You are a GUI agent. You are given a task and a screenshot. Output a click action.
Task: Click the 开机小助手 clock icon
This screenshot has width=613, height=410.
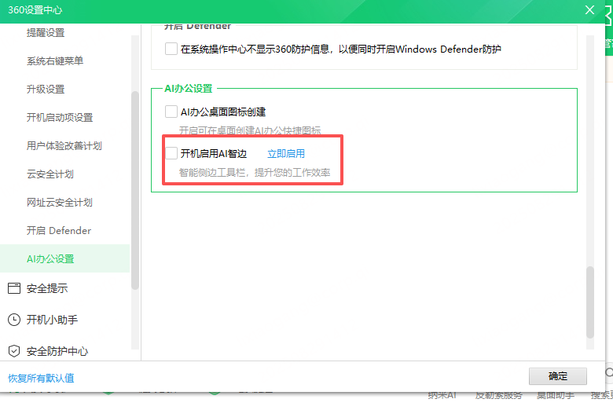pos(13,320)
